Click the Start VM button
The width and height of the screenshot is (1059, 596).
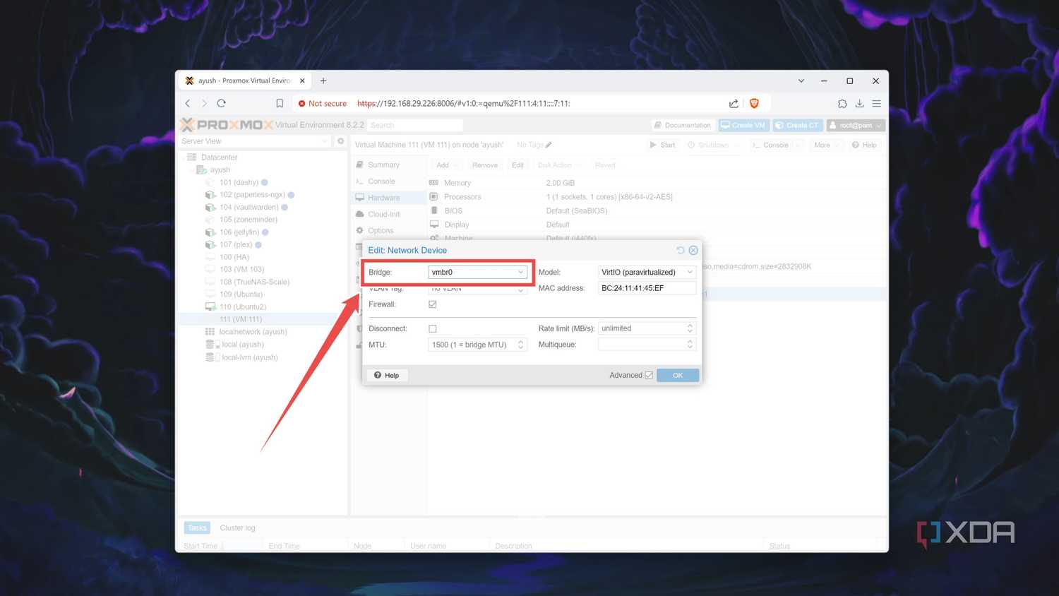pyautogui.click(x=662, y=145)
